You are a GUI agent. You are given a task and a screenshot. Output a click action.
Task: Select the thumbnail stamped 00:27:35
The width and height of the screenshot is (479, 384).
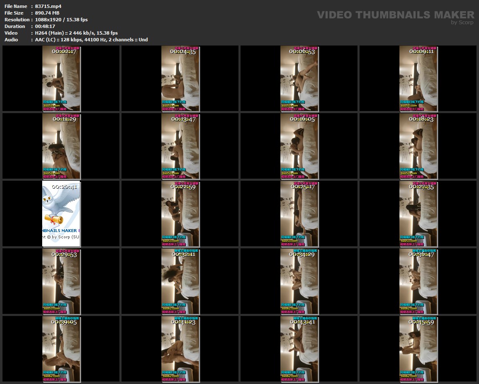(418, 214)
